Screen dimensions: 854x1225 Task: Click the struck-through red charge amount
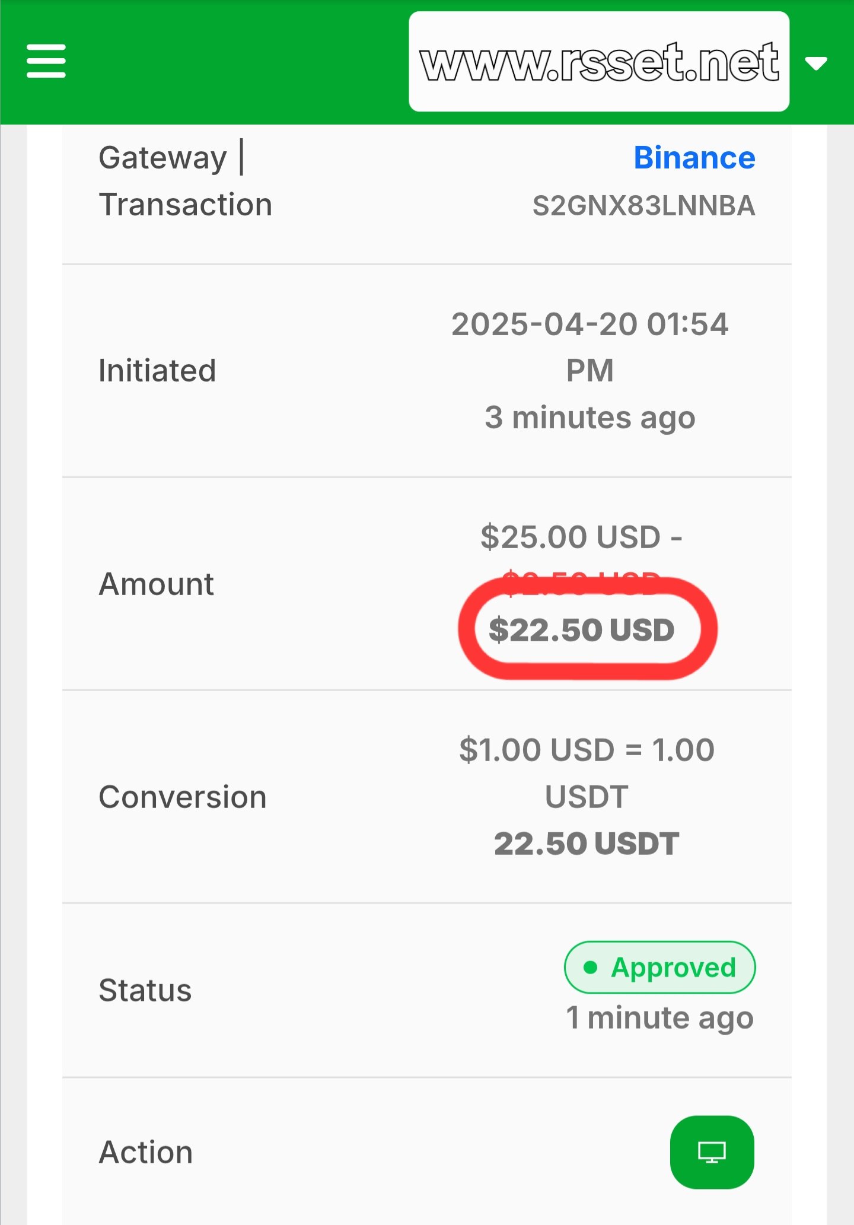point(581,583)
